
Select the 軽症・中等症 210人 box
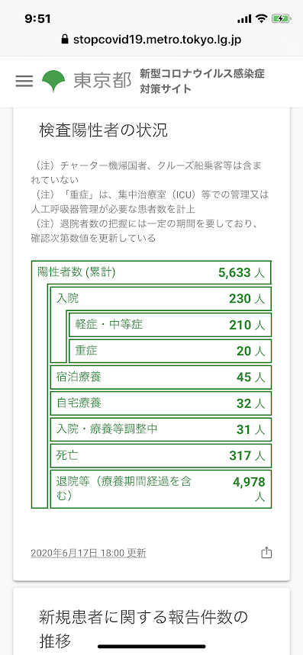pos(170,325)
